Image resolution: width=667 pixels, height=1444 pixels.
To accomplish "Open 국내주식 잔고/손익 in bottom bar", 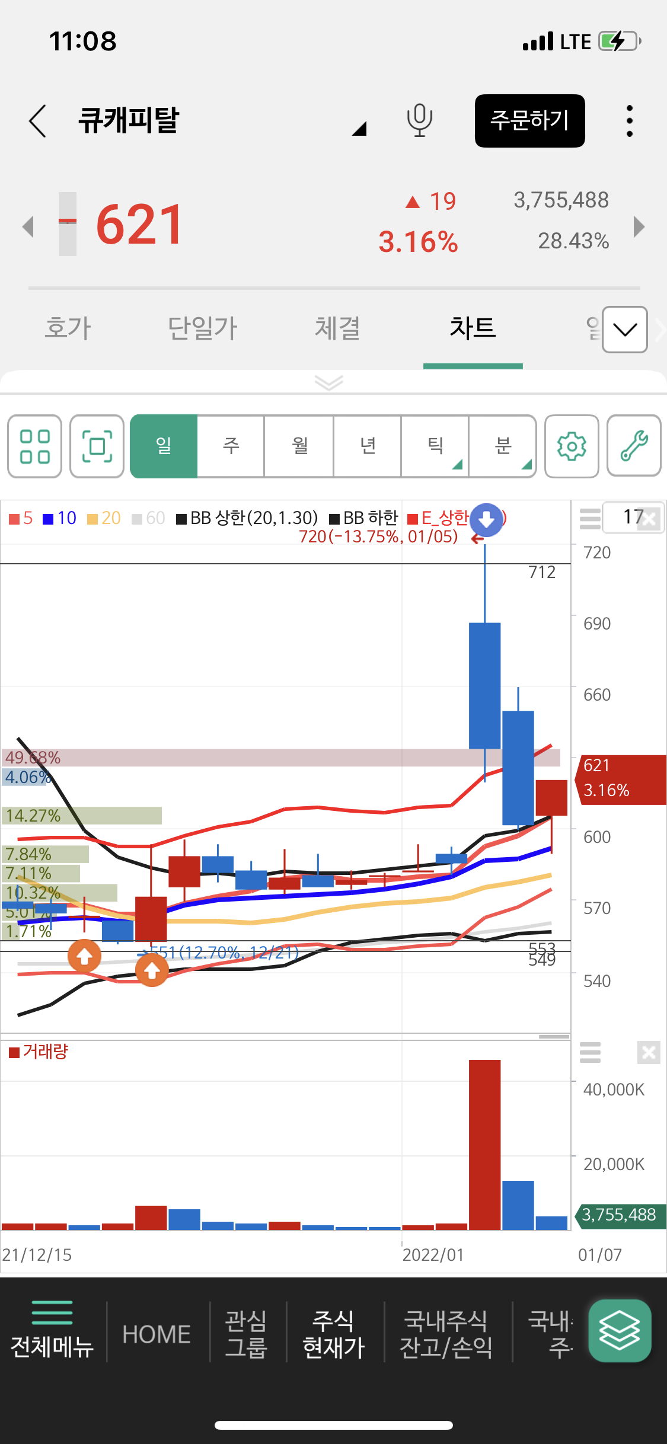I will point(446,1334).
